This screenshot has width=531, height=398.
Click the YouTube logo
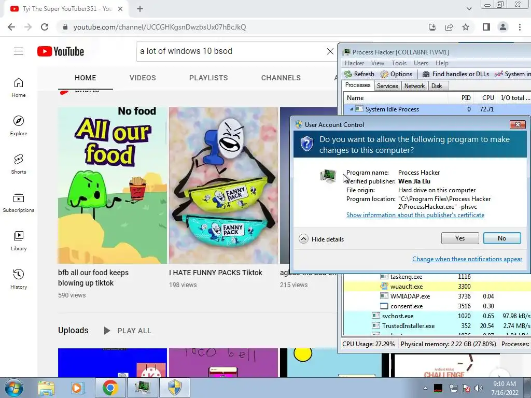pyautogui.click(x=61, y=51)
